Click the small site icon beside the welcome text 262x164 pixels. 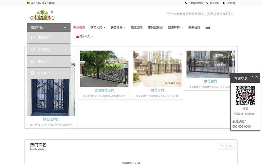coord(28,3)
